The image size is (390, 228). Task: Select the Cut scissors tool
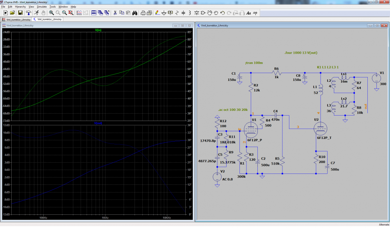(x=115, y=13)
